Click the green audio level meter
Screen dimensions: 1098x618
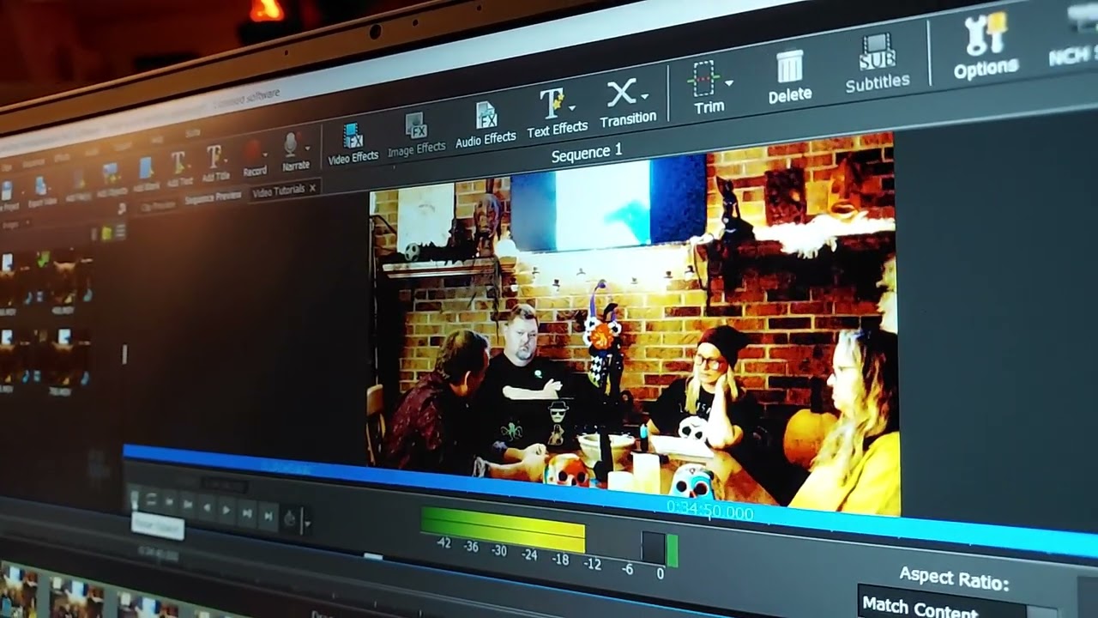503,530
